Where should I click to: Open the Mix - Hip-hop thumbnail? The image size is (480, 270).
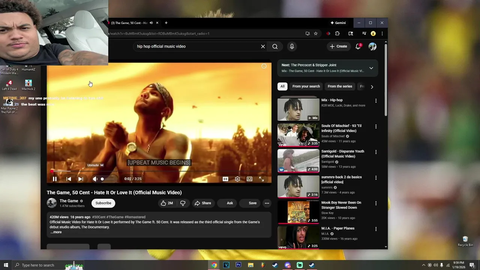[x=298, y=109]
